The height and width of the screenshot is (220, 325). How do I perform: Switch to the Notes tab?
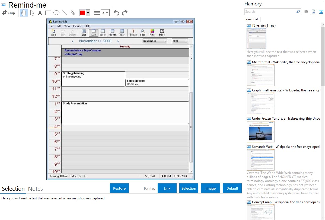coord(36,189)
